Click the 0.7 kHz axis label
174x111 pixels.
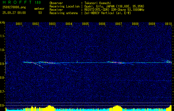[x=2, y=92]
